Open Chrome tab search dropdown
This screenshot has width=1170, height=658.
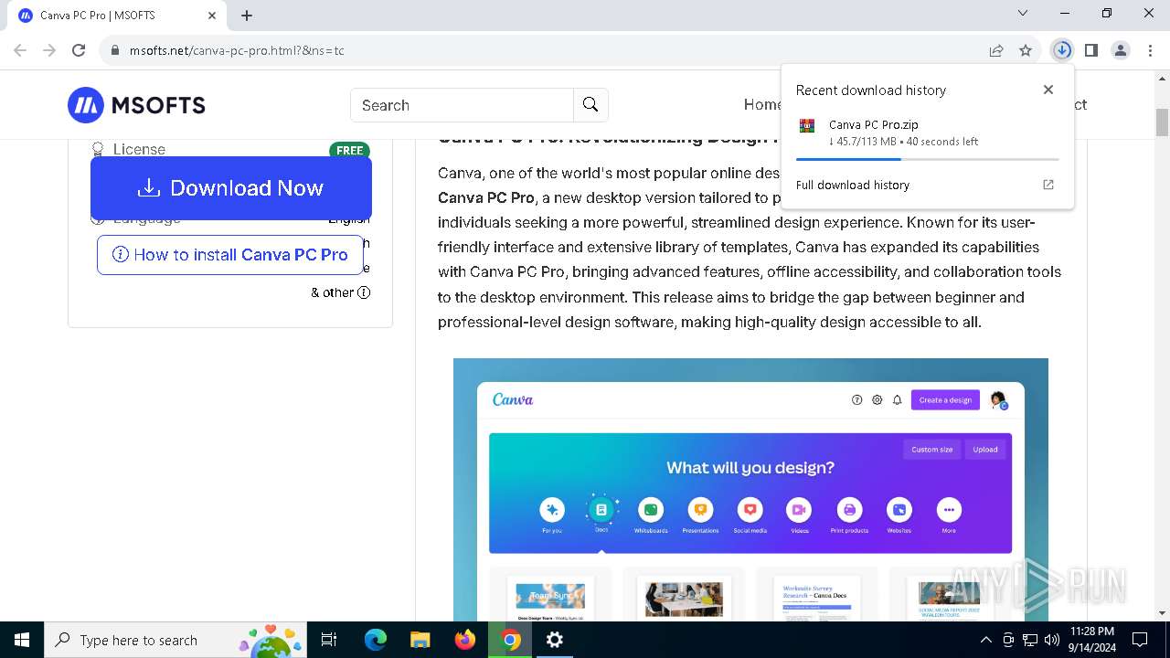pos(1023,14)
